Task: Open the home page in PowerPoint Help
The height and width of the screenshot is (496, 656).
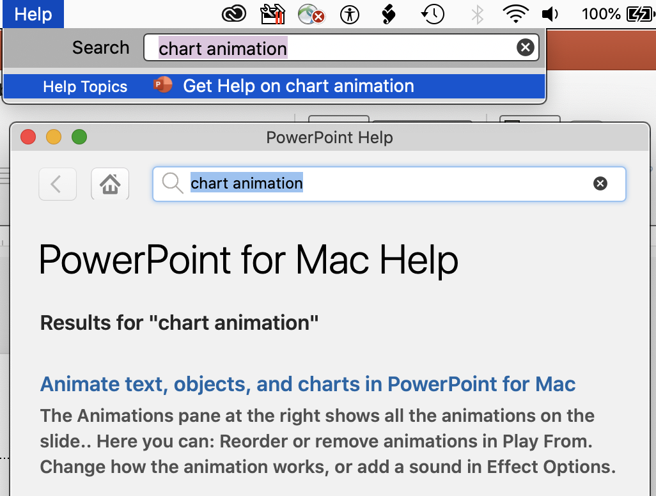Action: (x=109, y=184)
